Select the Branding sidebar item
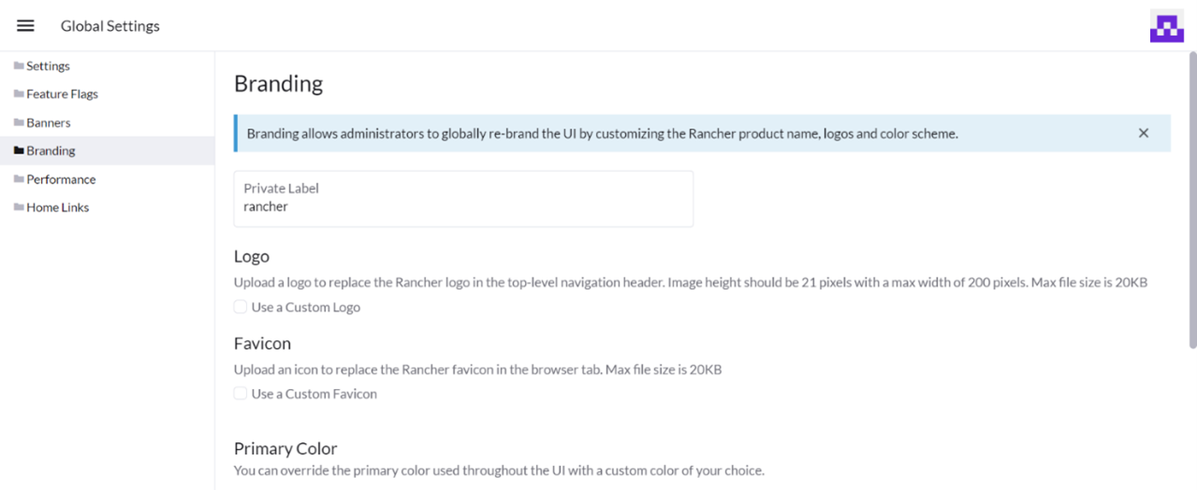 [51, 151]
